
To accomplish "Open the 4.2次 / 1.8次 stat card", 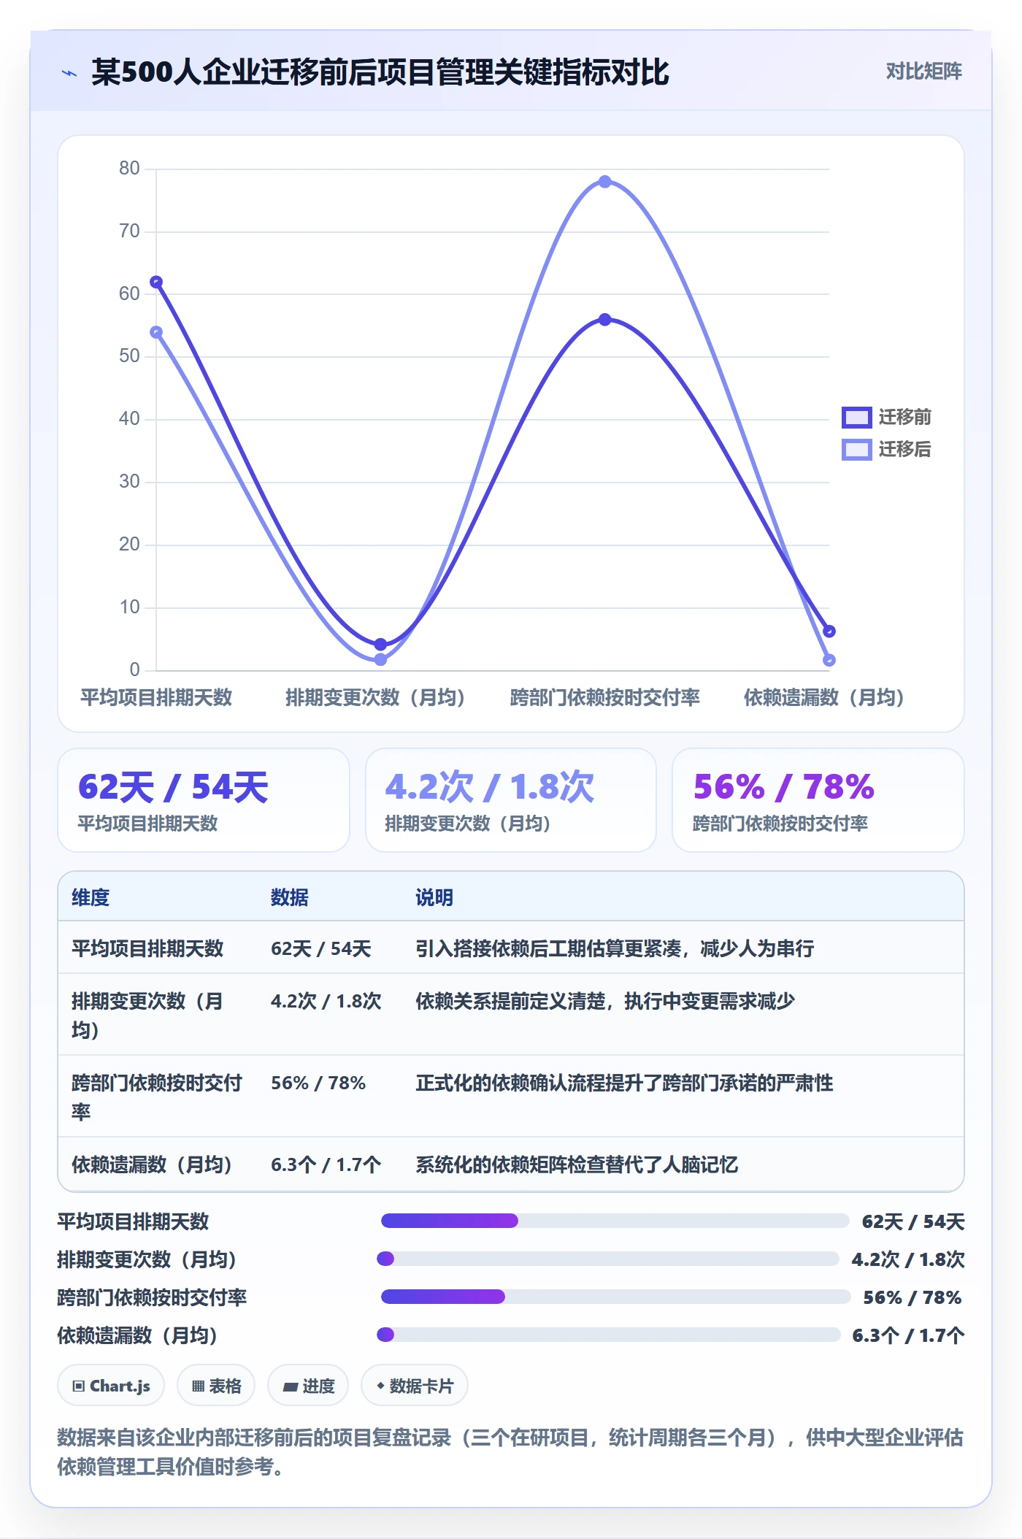I will click(x=511, y=800).
